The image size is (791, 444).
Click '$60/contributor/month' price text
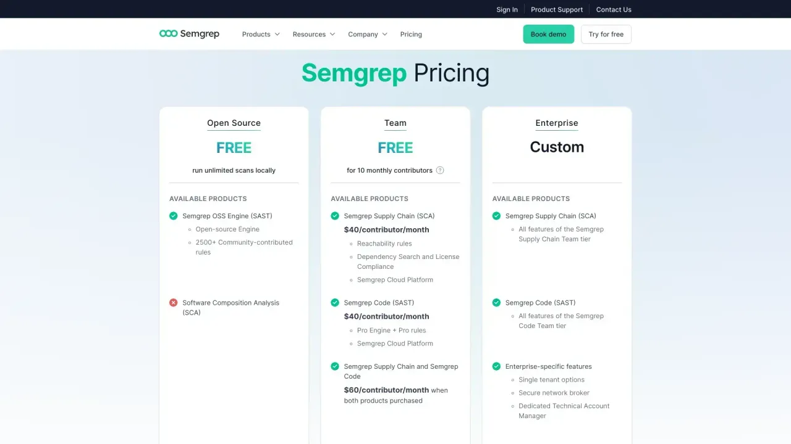tap(386, 390)
